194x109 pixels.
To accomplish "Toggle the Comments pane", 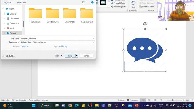I will 132,100.
